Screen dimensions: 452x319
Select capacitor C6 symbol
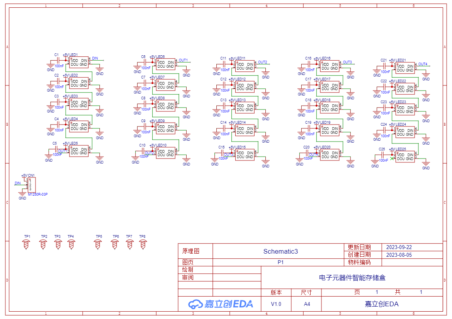(145, 62)
